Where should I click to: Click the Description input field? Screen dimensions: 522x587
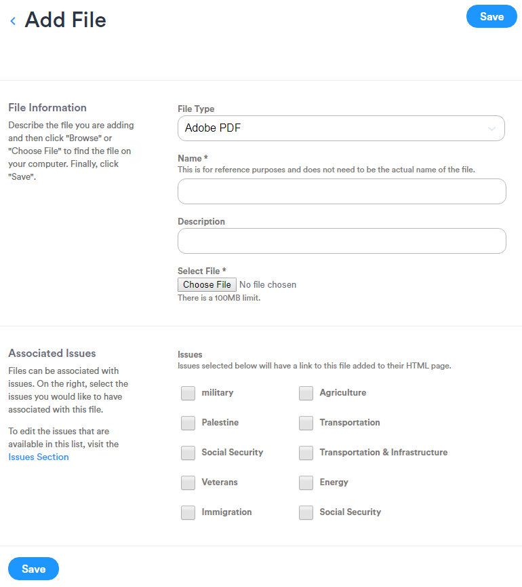pos(341,241)
